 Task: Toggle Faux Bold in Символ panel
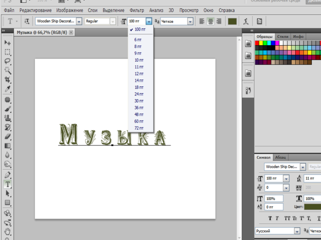(x=270, y=219)
